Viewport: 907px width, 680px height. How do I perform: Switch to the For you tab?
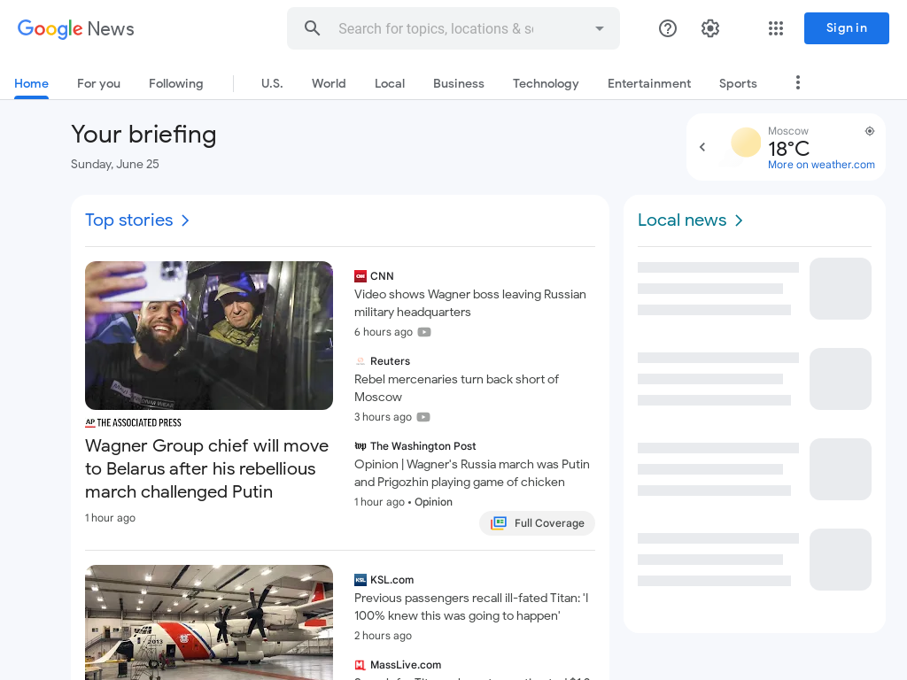point(99,83)
